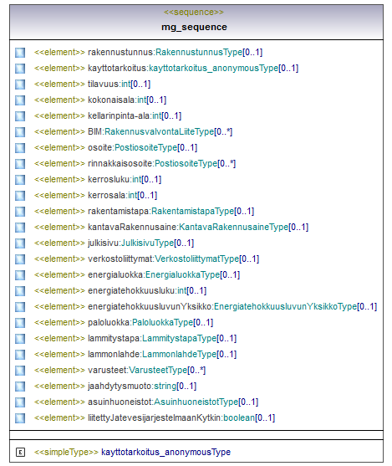Select the icon next to paloluokka
The width and height of the screenshot is (392, 466).
pyautogui.click(x=20, y=323)
